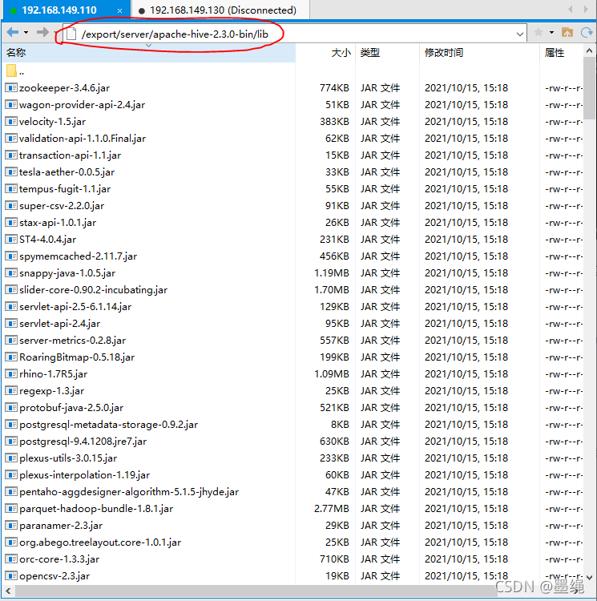The image size is (597, 601).
Task: Select the velocity-1.5.jar file icon
Action: click(x=11, y=122)
